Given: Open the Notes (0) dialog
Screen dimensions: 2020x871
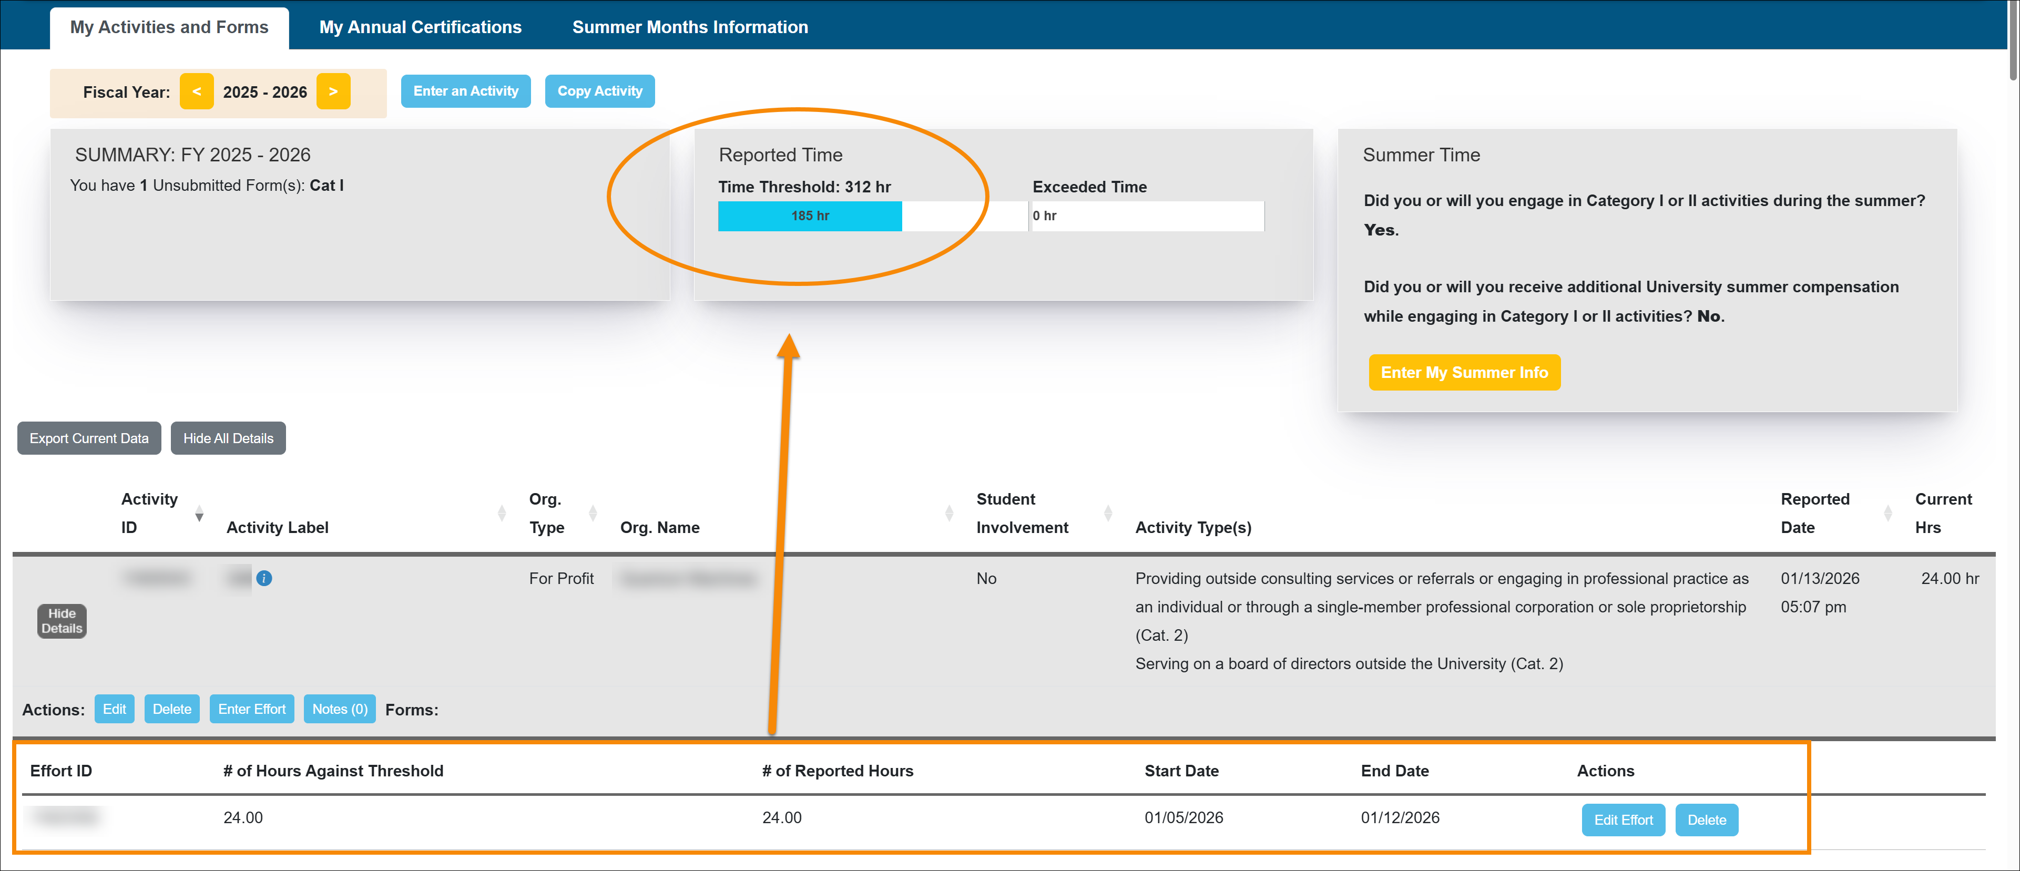Looking at the screenshot, I should (339, 709).
